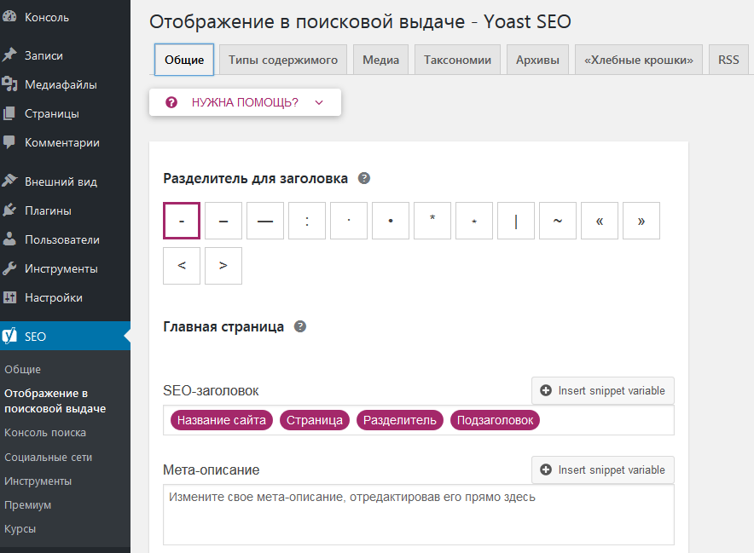Viewport: 754px width, 553px height.
Task: Open Премиум in SEO submenu
Action: click(x=28, y=505)
